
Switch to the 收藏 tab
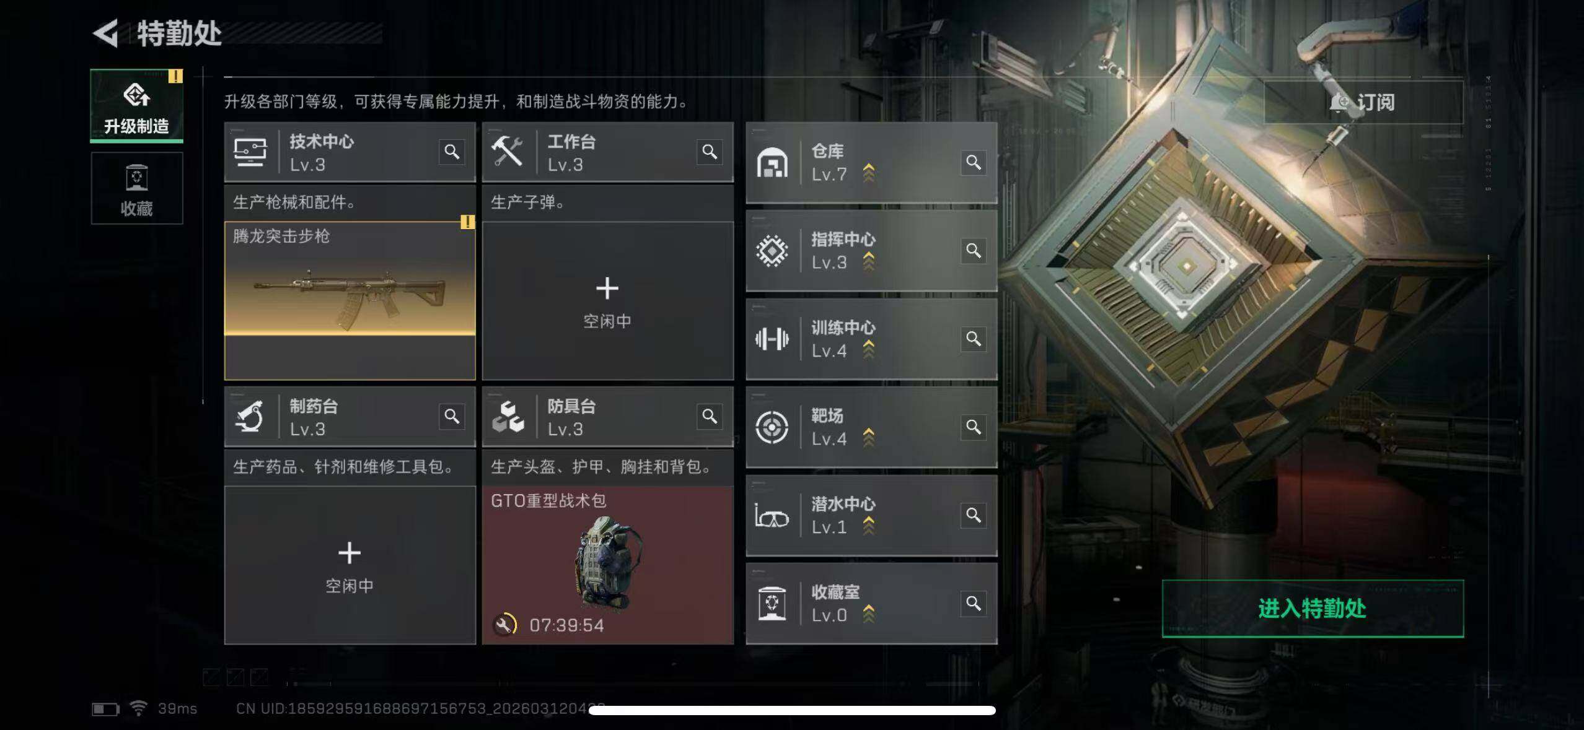point(137,188)
